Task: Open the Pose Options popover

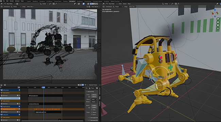Action: click(96, 6)
